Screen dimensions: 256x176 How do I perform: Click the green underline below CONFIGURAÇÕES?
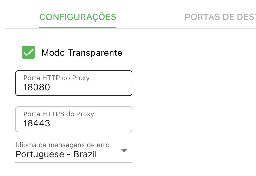point(78,28)
